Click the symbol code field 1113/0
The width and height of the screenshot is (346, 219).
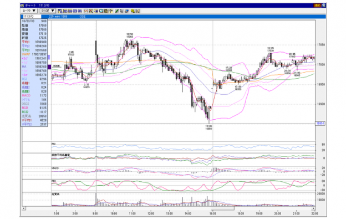coord(32,17)
